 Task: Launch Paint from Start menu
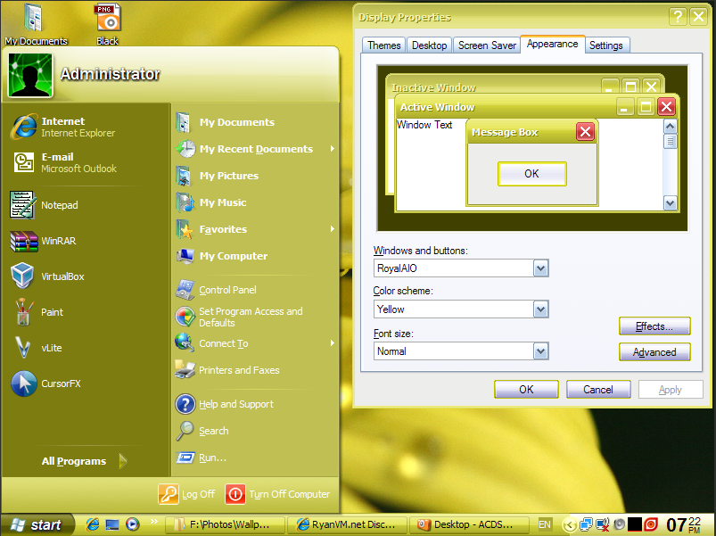point(86,312)
